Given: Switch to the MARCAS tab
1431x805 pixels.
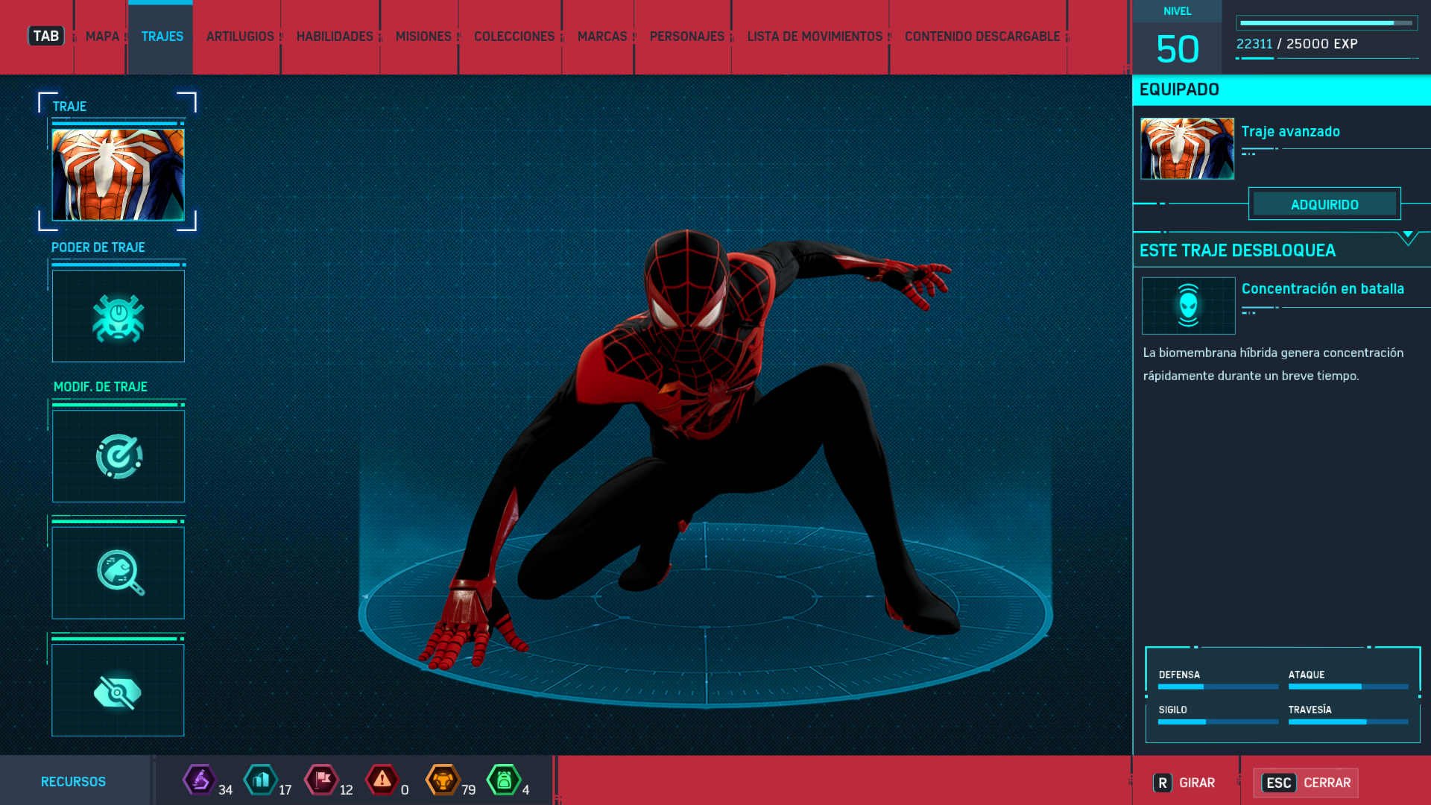Looking at the screenshot, I should click(602, 37).
